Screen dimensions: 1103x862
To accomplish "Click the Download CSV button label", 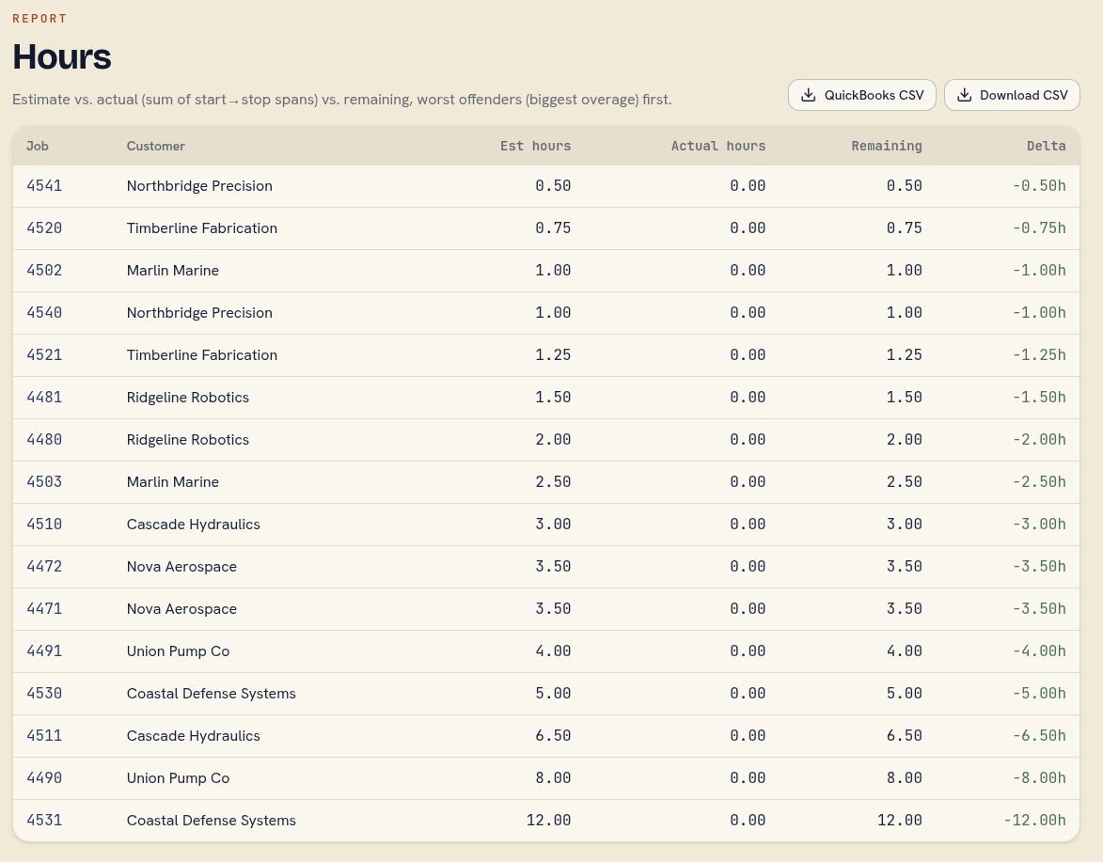I will click(x=1023, y=95).
